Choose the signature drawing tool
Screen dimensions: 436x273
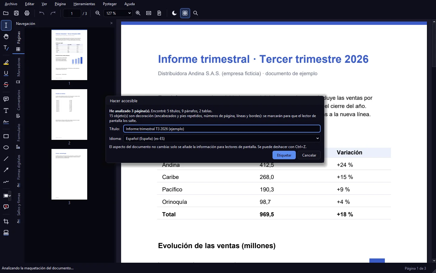coord(6,122)
